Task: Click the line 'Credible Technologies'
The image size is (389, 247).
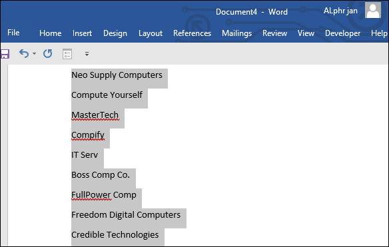Action: pyautogui.click(x=115, y=235)
